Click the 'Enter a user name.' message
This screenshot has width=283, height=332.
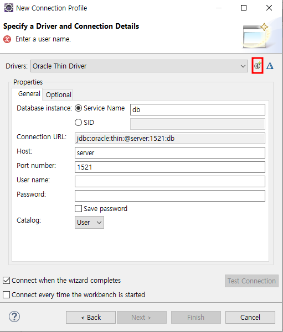43,39
